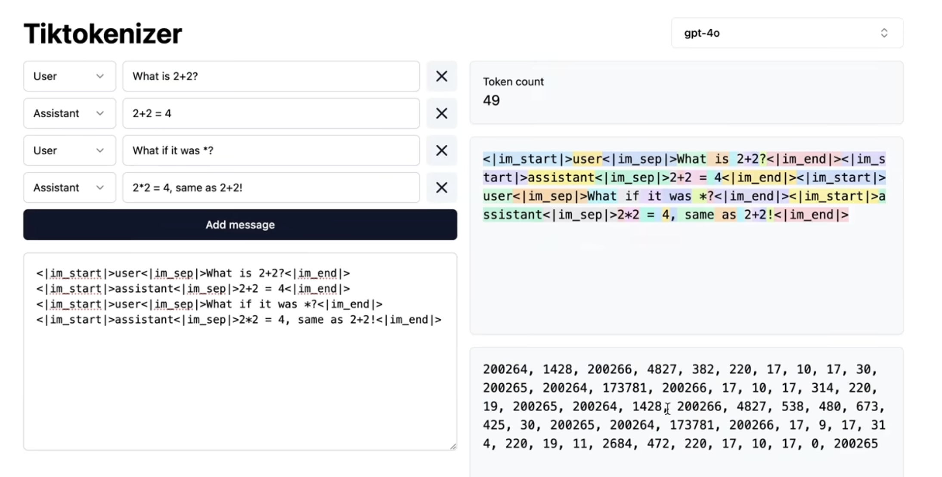Click the yellow 'user' token in tokenized output
The image size is (942, 477).
(587, 159)
